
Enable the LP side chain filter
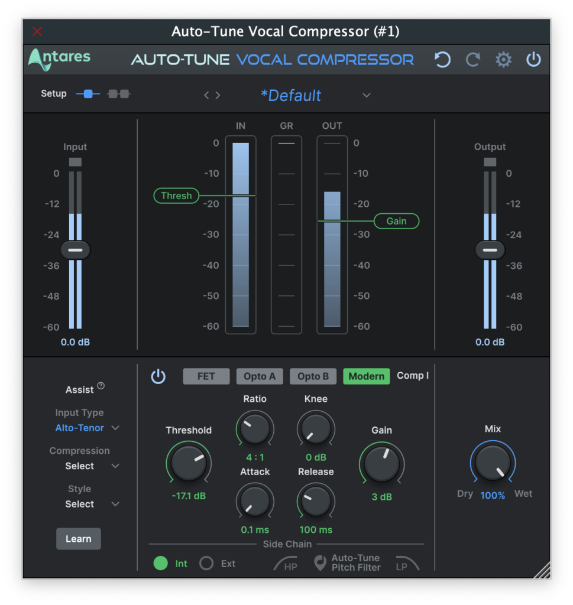pyautogui.click(x=407, y=564)
